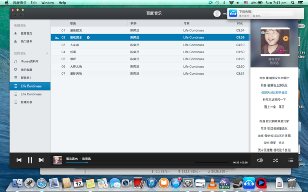Click the arrow icon on track 02
Screen dimensions: 308x192
88,37
